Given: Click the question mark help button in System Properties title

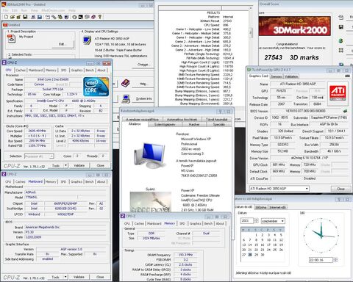Looking at the screenshot, I should click(220, 112).
